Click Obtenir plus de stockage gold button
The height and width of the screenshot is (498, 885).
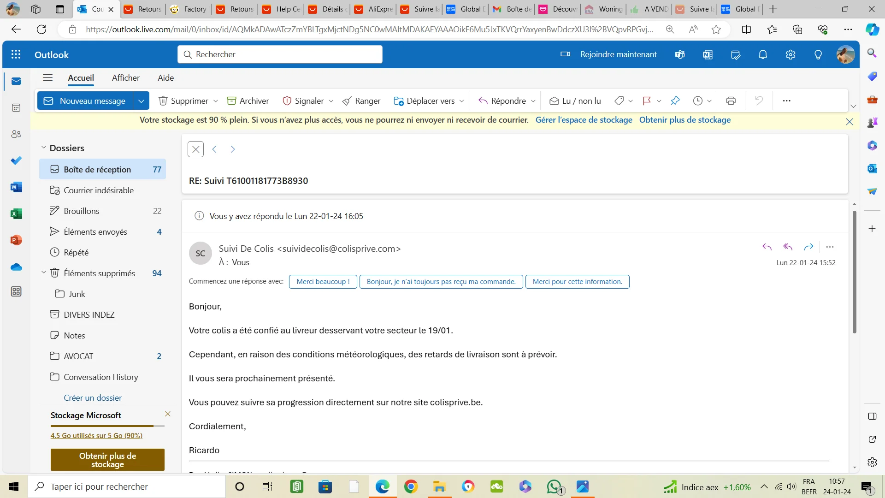tap(107, 460)
